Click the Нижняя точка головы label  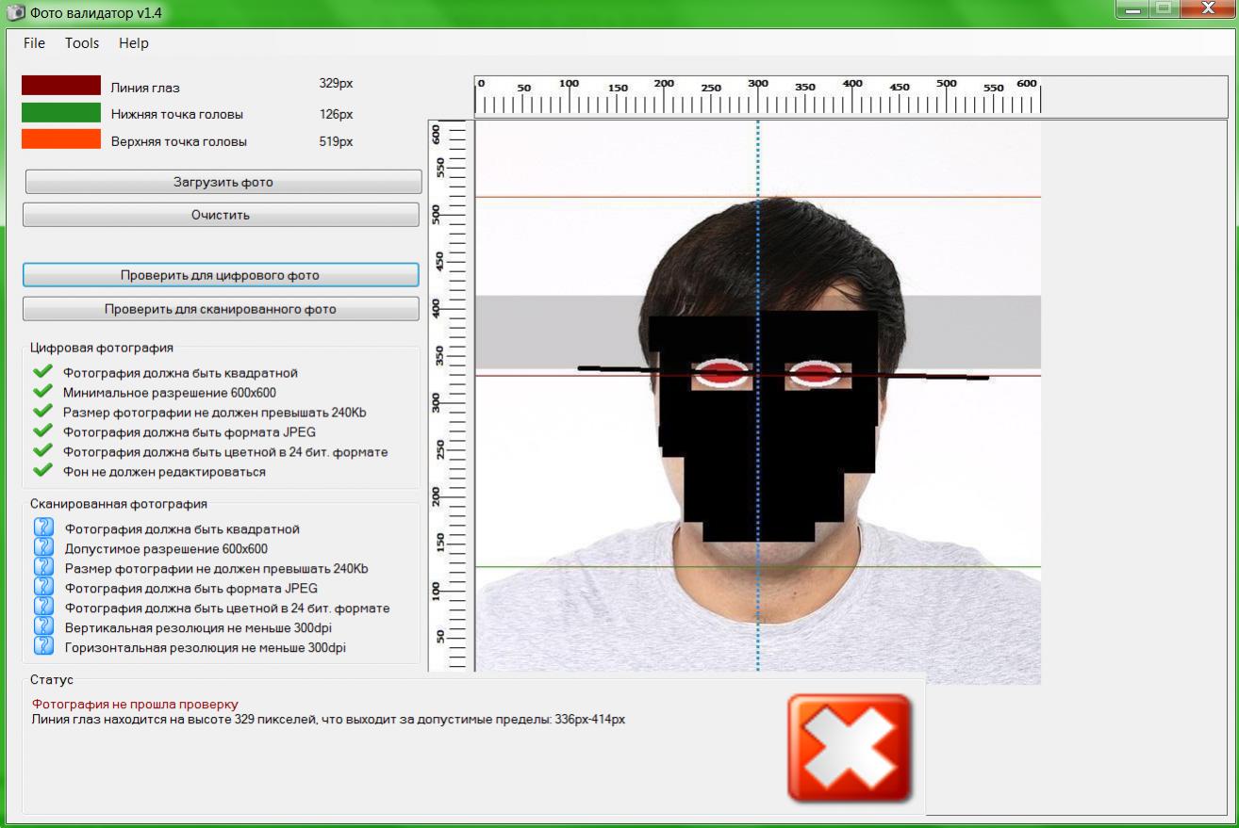click(x=176, y=114)
